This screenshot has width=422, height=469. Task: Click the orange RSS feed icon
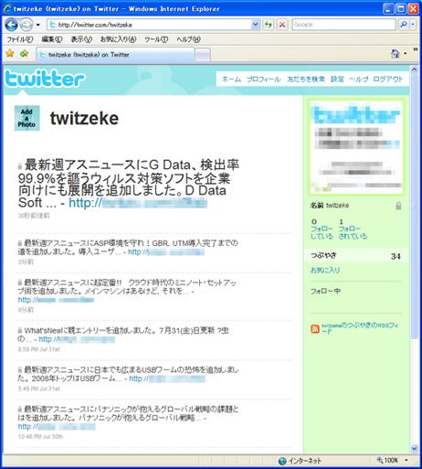pos(315,329)
